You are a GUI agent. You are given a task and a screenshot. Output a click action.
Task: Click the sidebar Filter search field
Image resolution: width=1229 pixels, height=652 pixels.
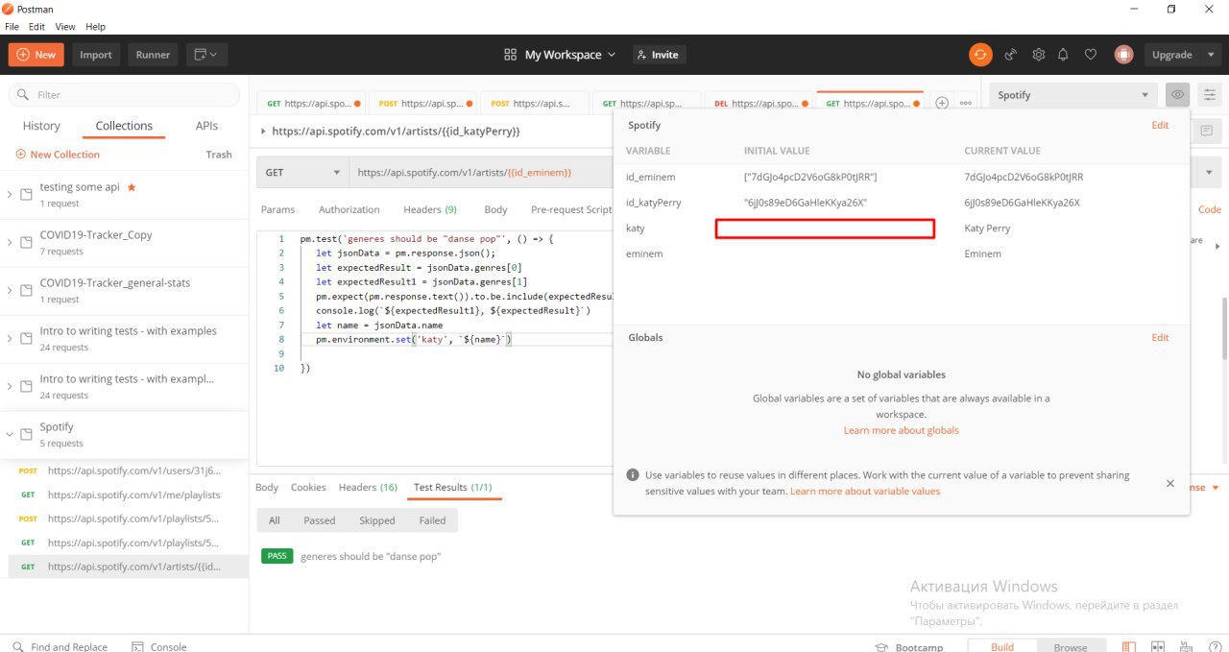click(x=125, y=95)
